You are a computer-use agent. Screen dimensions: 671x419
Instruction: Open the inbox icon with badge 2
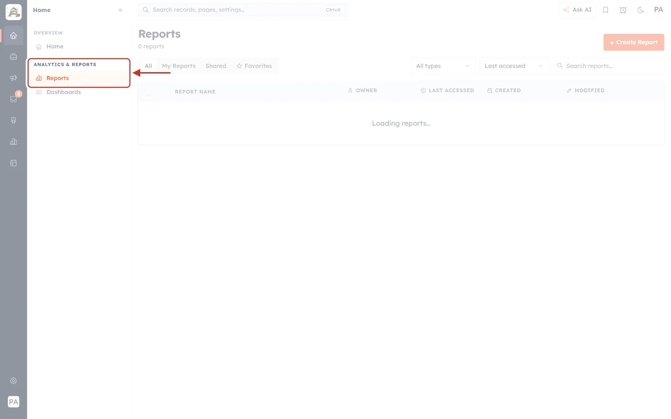14,99
